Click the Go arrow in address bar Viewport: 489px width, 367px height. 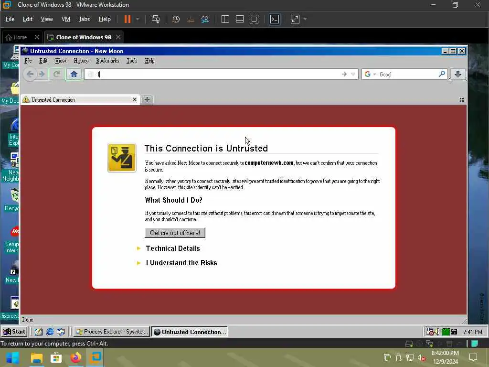344,74
